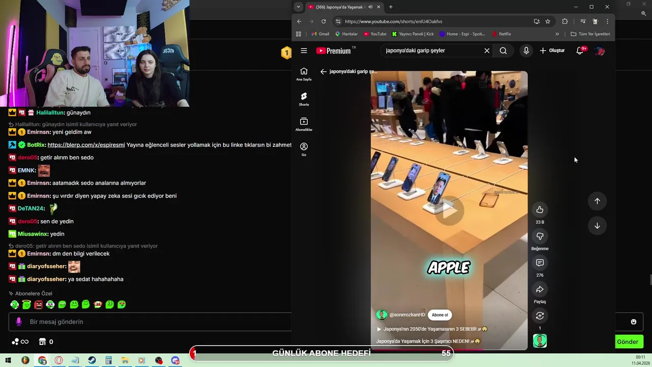Open Steam from the taskbar
Screen dimensions: 652x367
[92, 360]
